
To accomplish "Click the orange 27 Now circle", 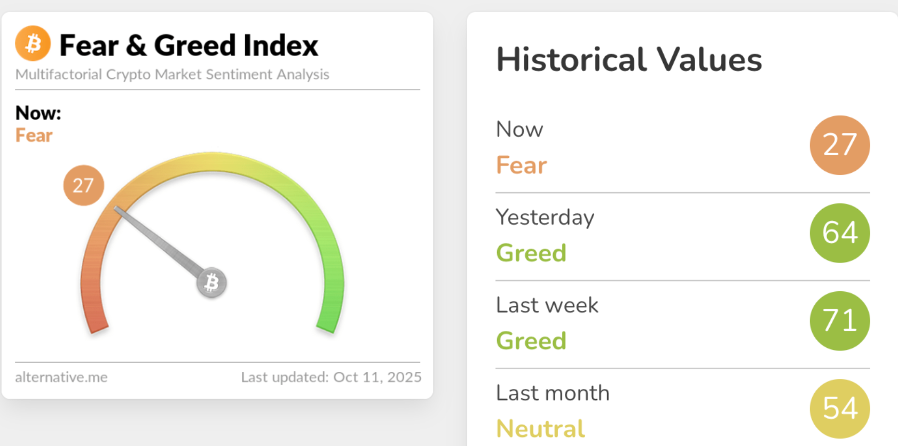I will [x=839, y=145].
